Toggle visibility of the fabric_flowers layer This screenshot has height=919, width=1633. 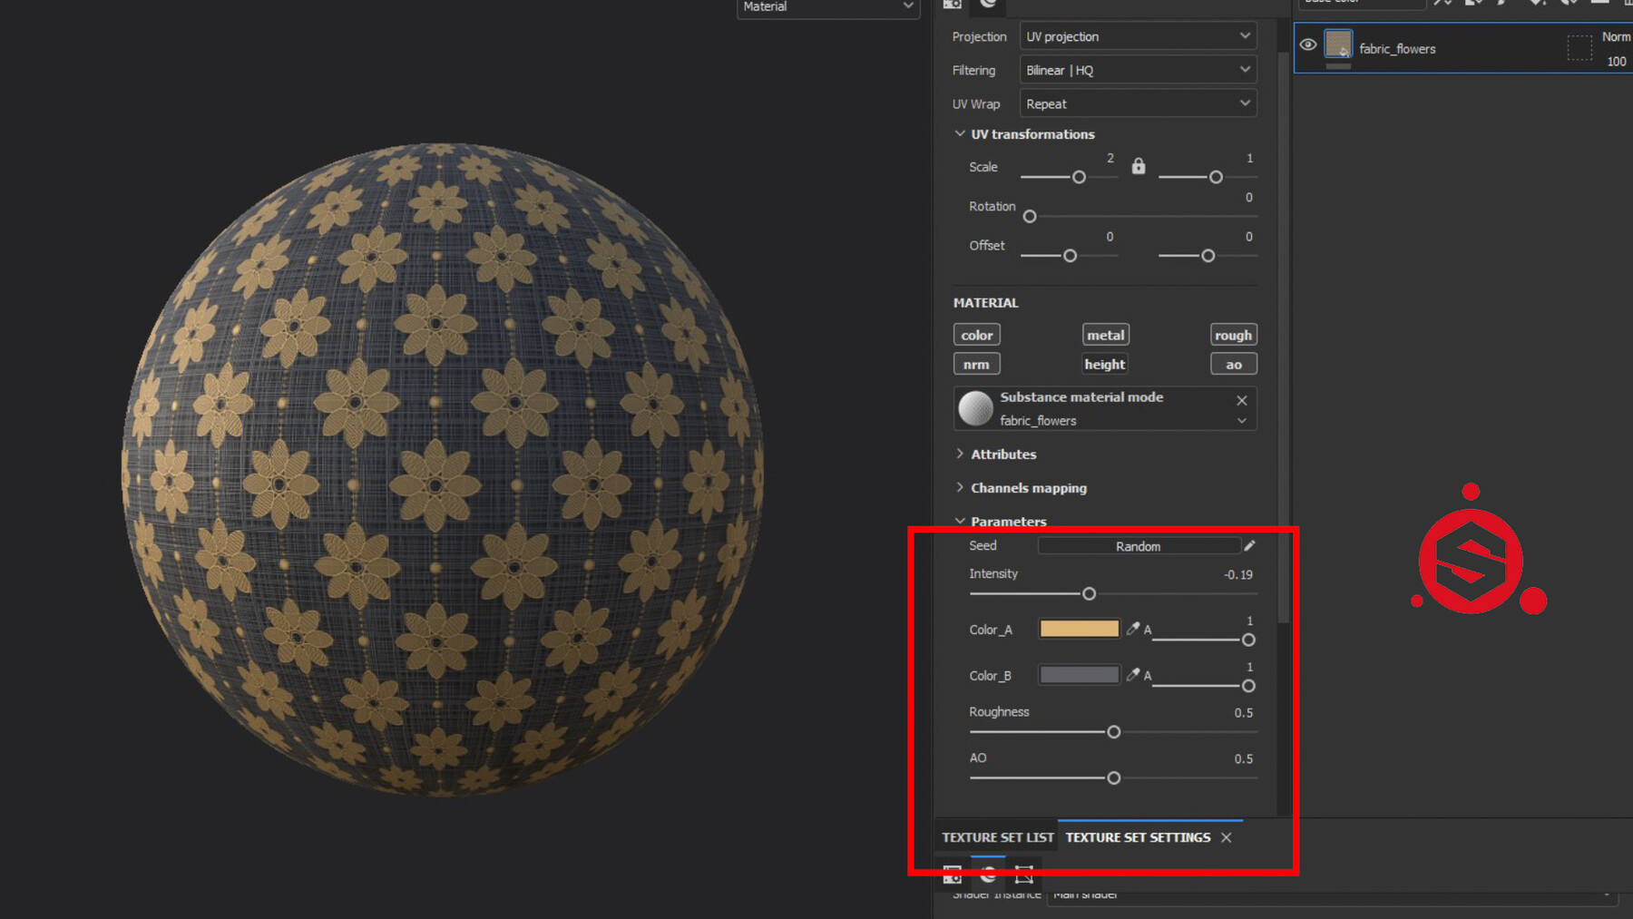click(1307, 44)
